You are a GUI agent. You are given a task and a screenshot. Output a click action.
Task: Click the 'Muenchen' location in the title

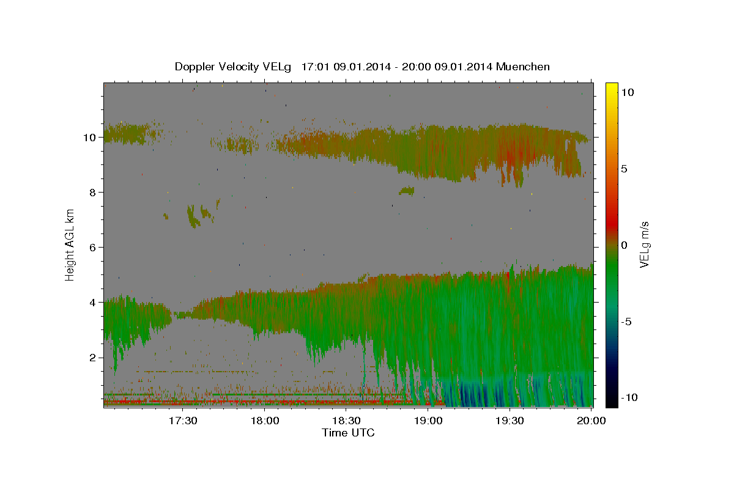pyautogui.click(x=523, y=67)
